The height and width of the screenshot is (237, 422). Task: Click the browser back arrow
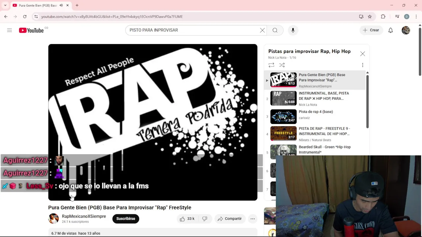tap(6, 16)
